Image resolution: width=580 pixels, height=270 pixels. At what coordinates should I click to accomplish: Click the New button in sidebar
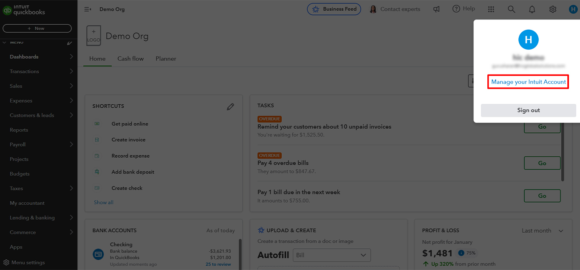coord(37,28)
